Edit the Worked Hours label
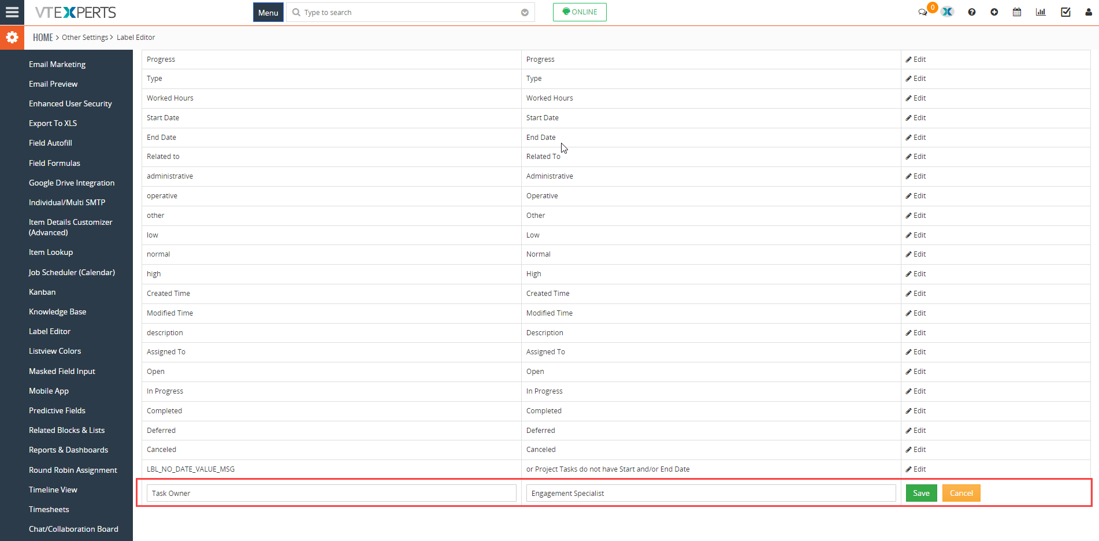The width and height of the screenshot is (1099, 541). (916, 98)
